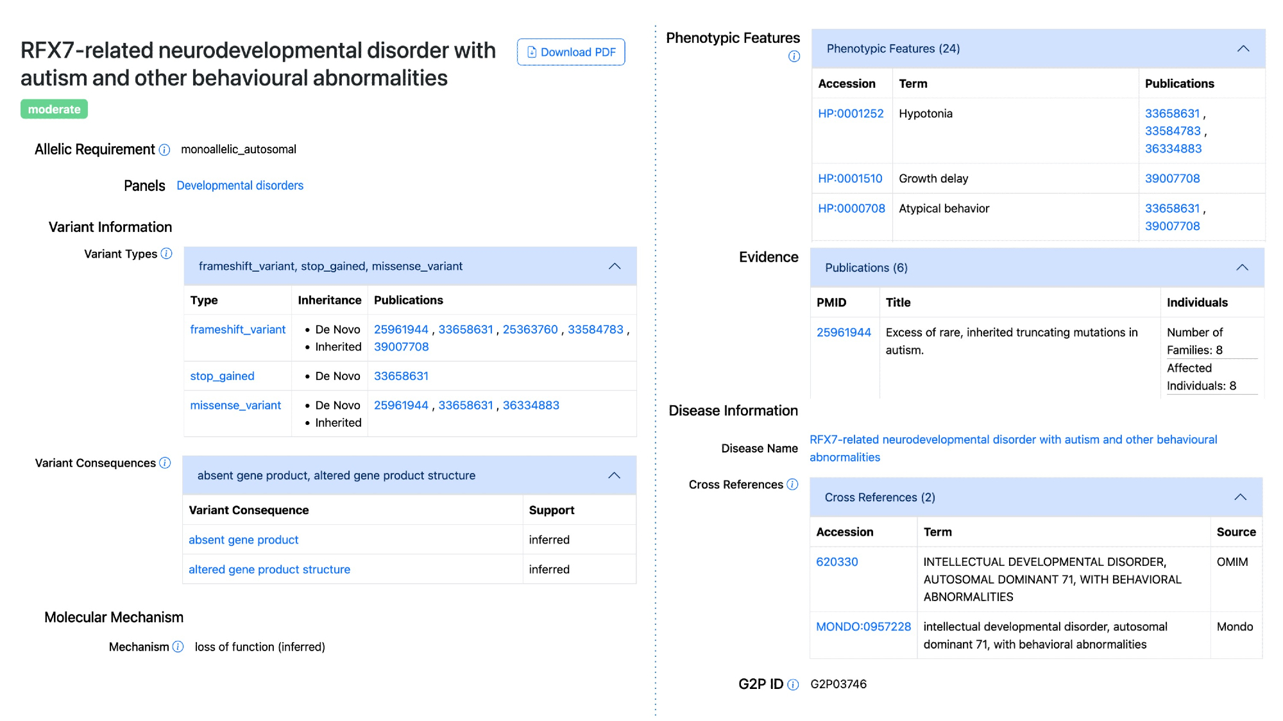
Task: Click info icon next to Mechanism
Action: [178, 647]
